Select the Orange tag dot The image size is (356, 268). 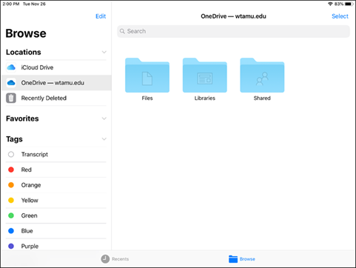click(11, 185)
